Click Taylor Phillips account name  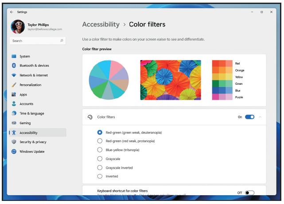click(38, 25)
